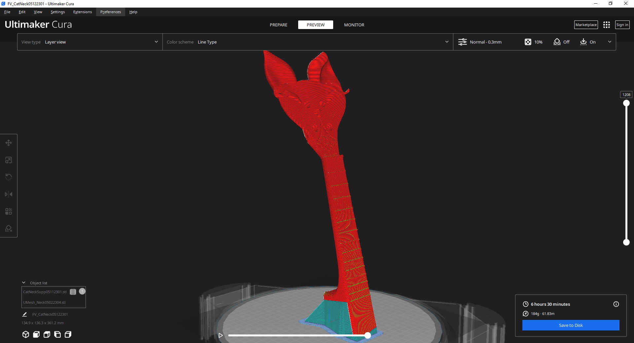Open the Ultimaker apps grid menu
Screen dimensions: 634x343
click(607, 25)
